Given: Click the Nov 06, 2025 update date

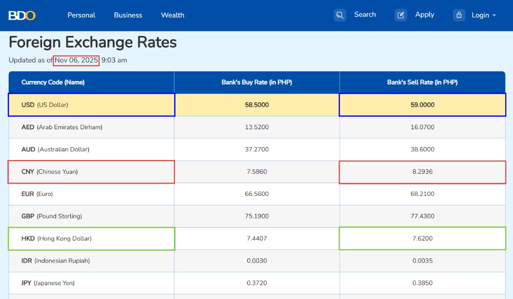Looking at the screenshot, I should click(x=76, y=60).
